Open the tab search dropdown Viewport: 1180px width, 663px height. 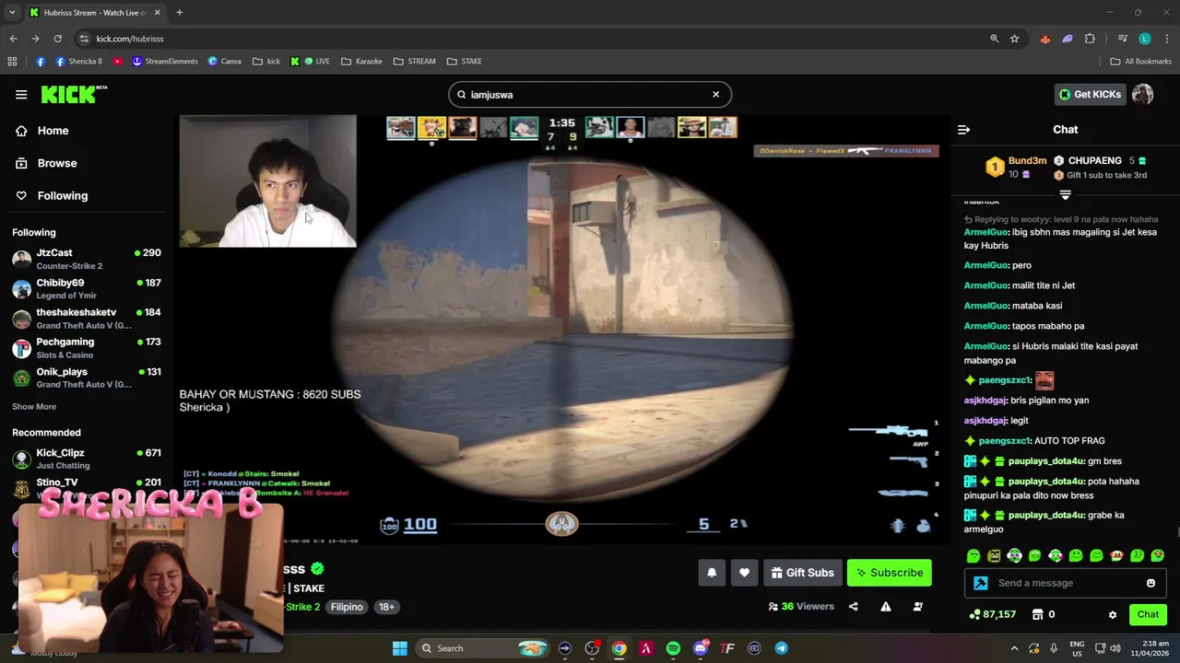[12, 12]
